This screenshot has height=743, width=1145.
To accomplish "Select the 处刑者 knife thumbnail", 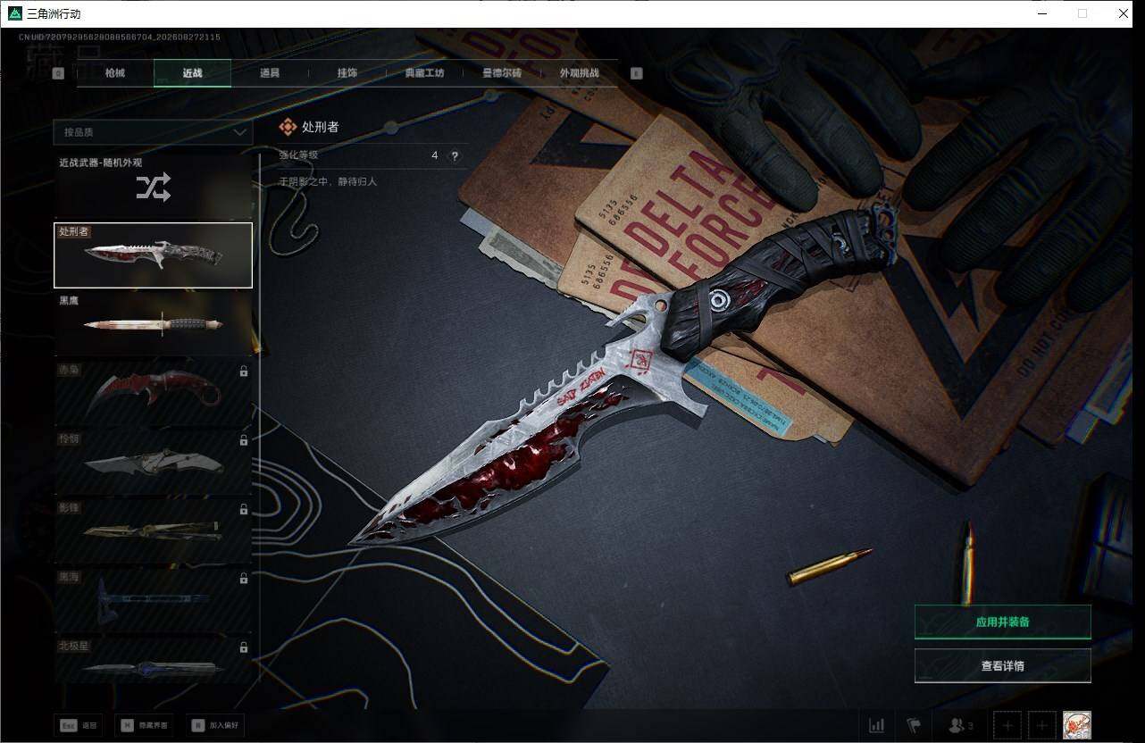I will click(153, 255).
